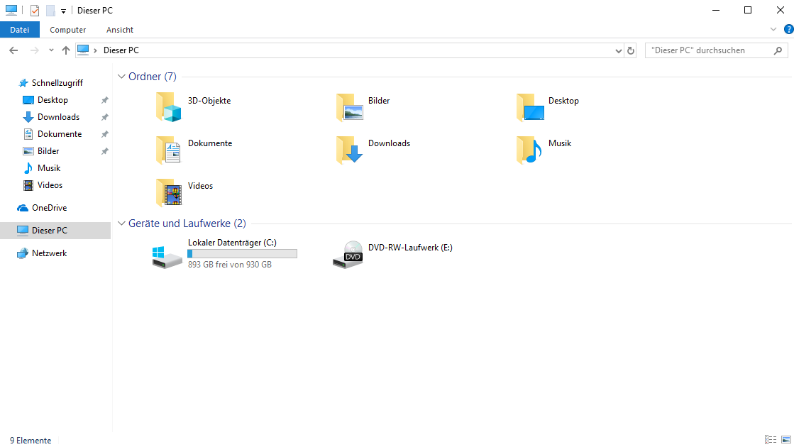Screen dimensions: 794x447
Task: Click the PC icon in the title bar
Action: pos(11,10)
